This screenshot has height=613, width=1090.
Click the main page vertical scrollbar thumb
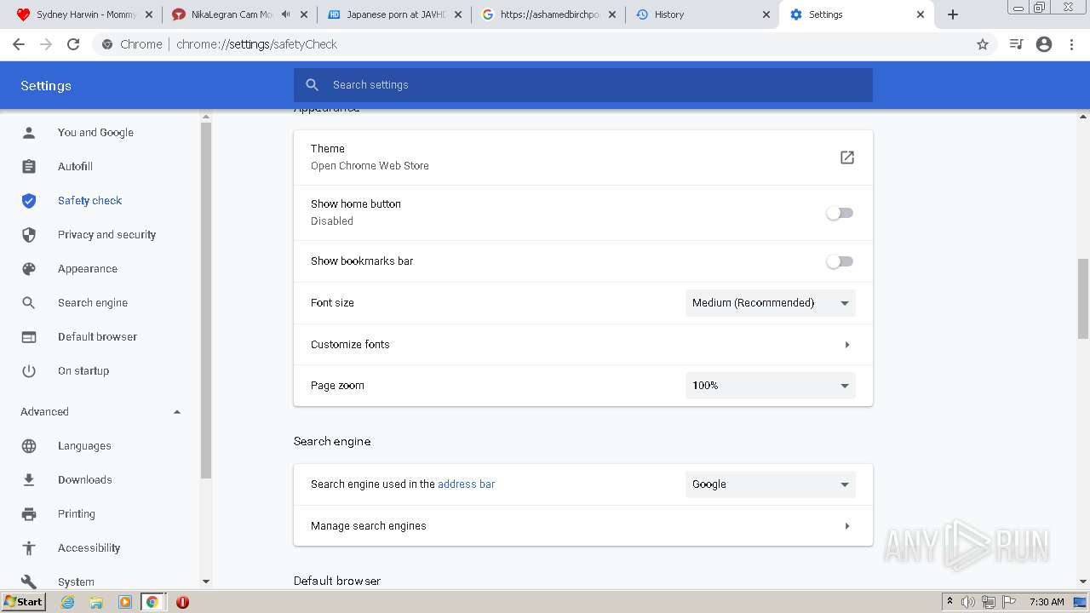1083,298
